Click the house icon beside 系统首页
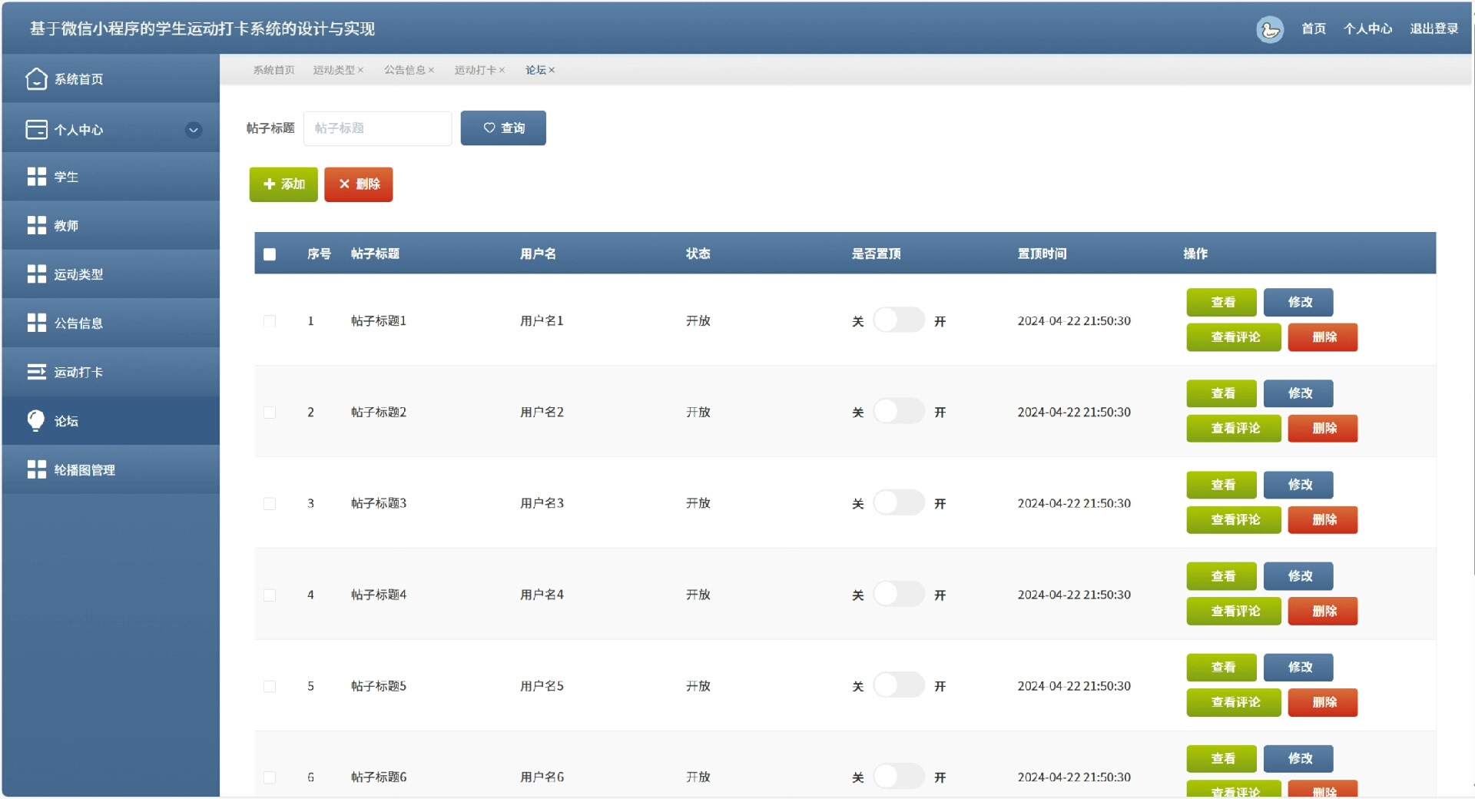Screen dimensions: 1475x799 [36, 79]
